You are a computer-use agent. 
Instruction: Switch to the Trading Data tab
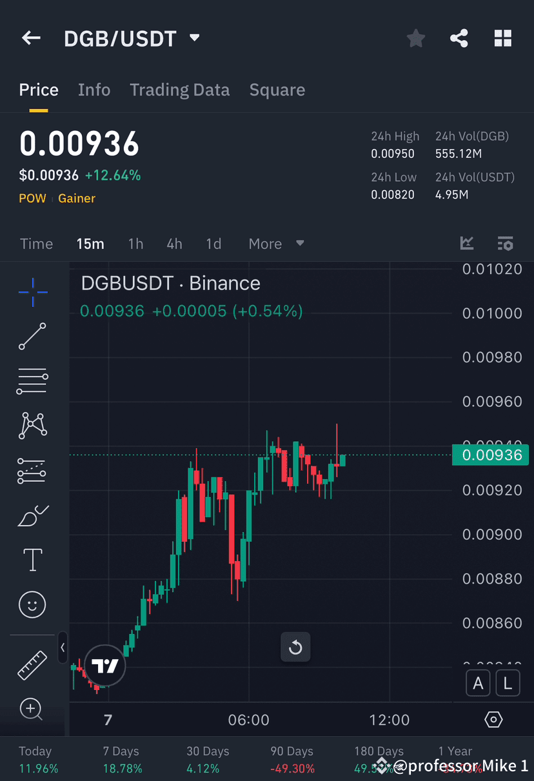click(179, 90)
